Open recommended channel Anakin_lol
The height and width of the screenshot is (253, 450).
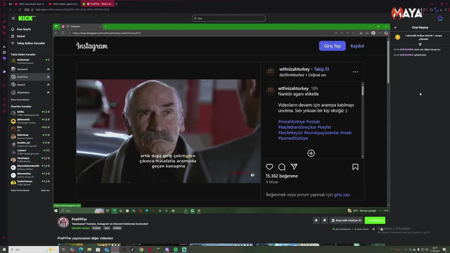[30, 144]
